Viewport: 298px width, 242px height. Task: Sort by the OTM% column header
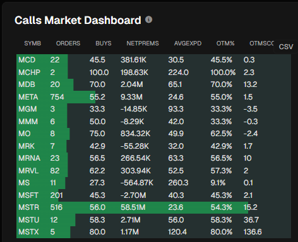tap(225, 43)
